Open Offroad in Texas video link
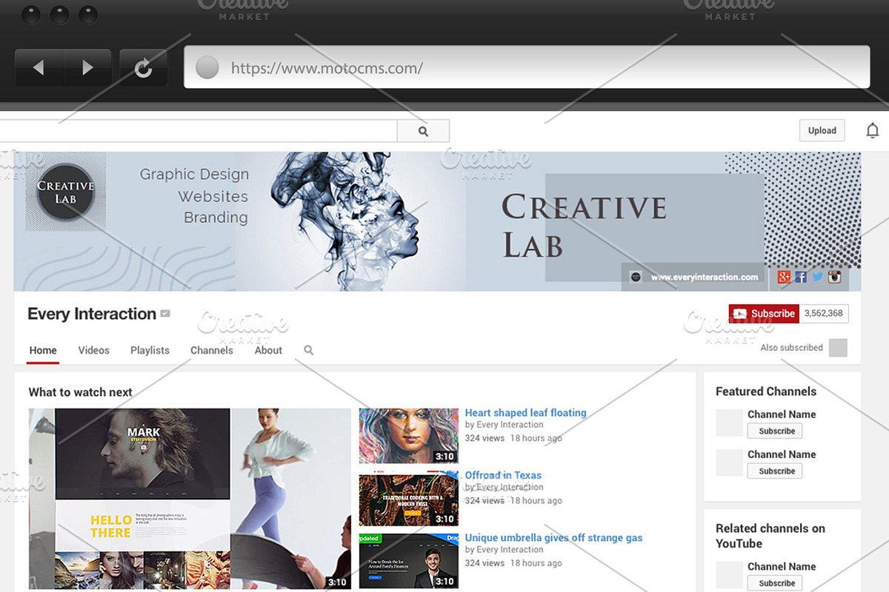 point(503,475)
